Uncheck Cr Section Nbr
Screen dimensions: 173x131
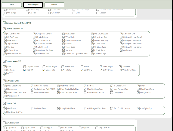pyautogui.click(x=5, y=34)
